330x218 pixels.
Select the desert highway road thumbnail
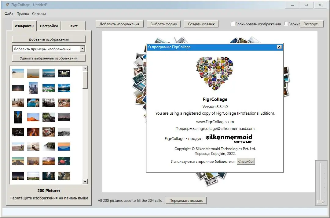coord(18,161)
